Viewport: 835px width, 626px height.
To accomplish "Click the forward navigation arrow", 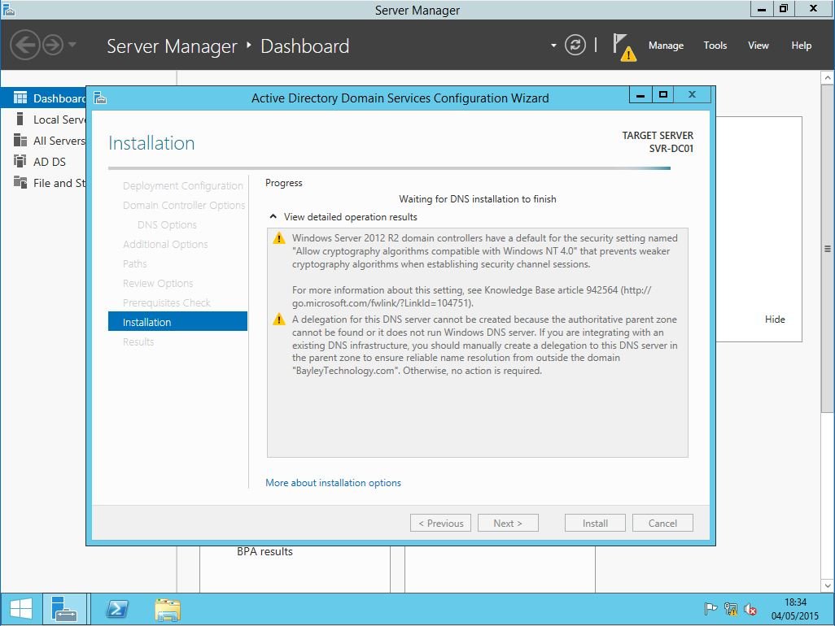I will pyautogui.click(x=53, y=45).
